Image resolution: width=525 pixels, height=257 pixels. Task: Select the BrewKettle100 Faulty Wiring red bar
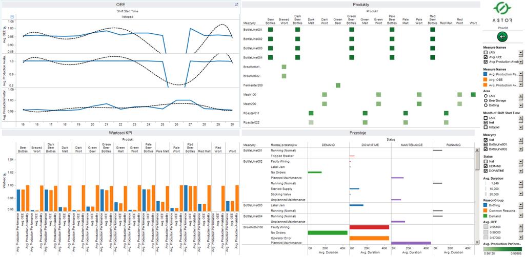(369, 227)
